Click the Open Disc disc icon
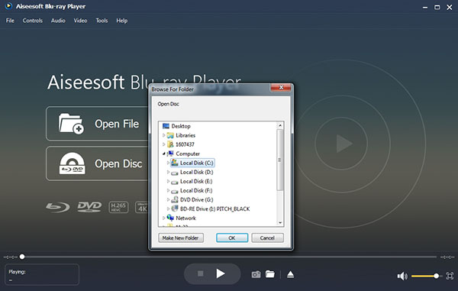Image resolution: width=458 pixels, height=291 pixels. [73, 163]
